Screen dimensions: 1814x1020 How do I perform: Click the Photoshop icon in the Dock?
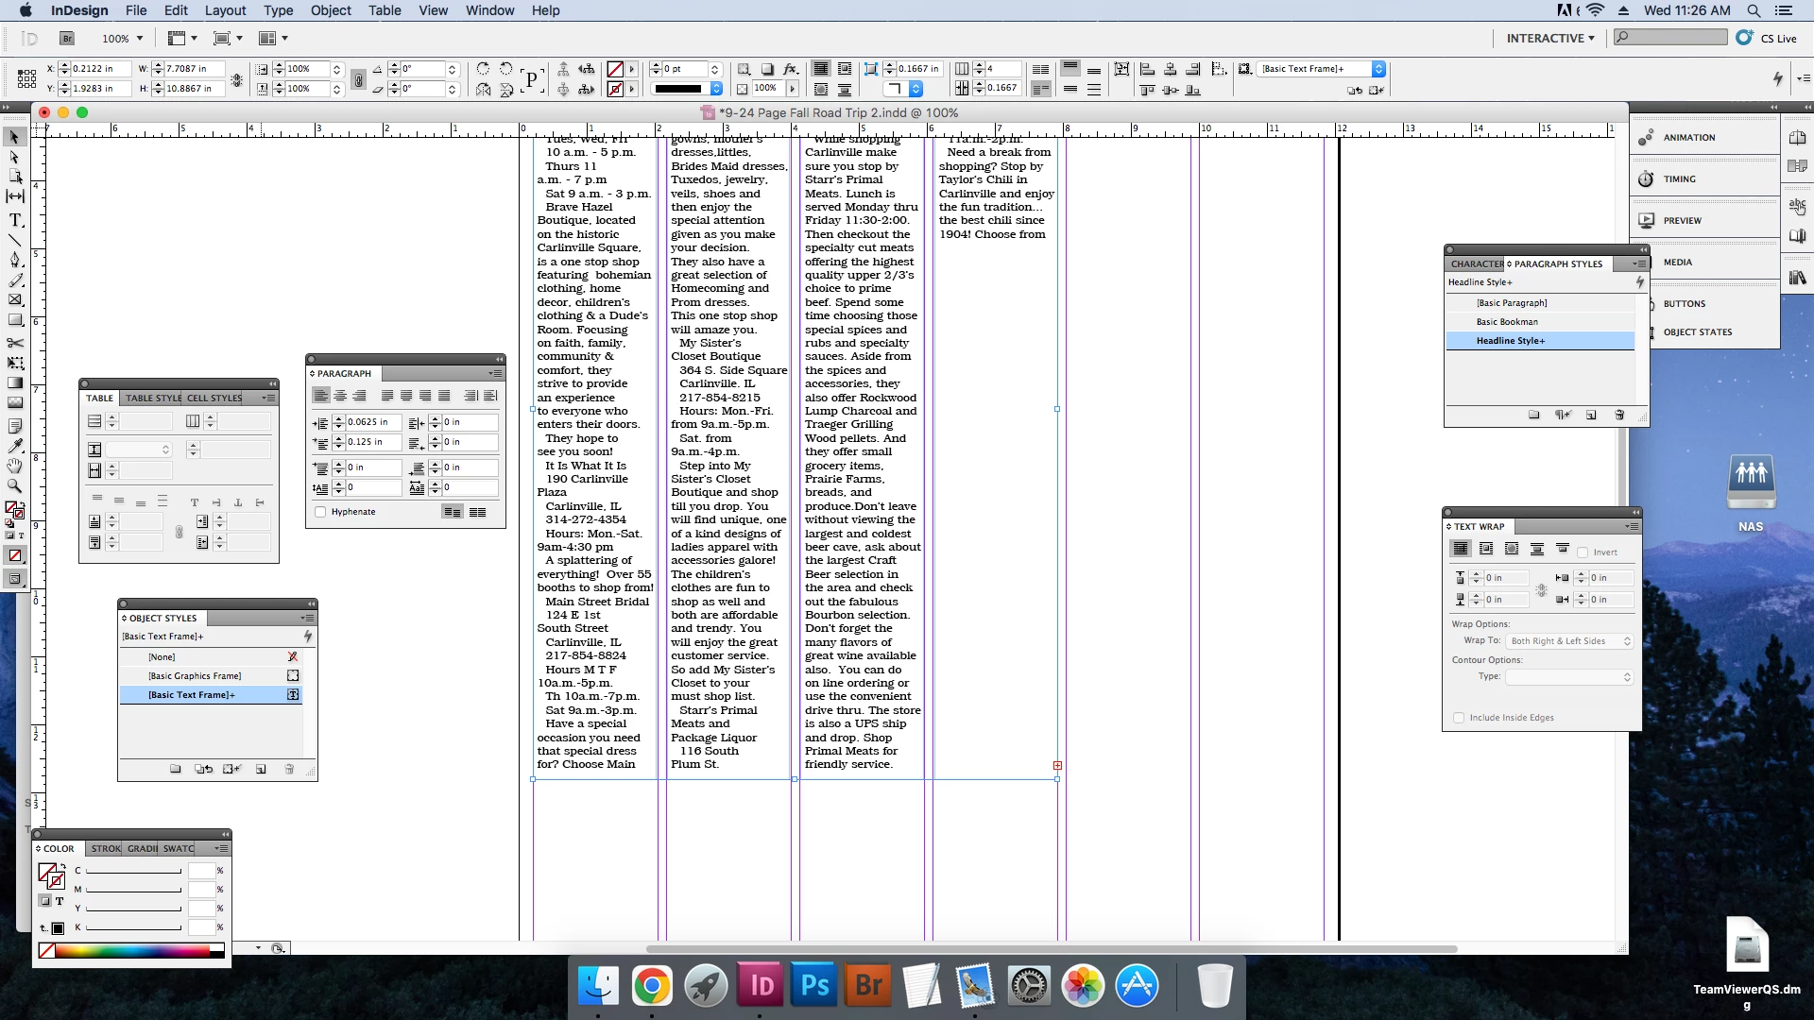(x=814, y=986)
